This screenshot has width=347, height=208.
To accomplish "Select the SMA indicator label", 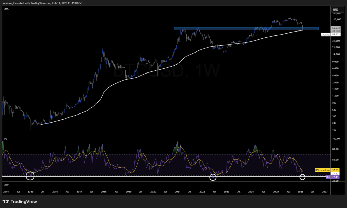I will pos(6,9).
